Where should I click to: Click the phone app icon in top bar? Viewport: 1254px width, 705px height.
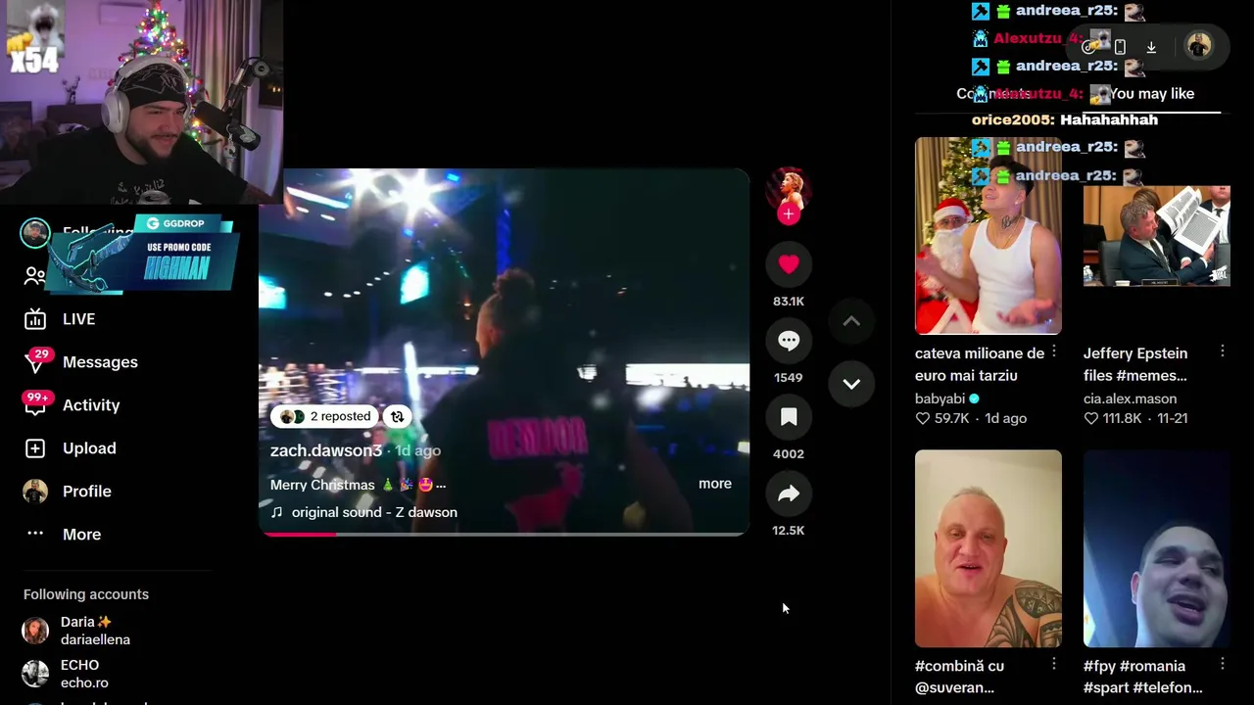[x=1120, y=47]
